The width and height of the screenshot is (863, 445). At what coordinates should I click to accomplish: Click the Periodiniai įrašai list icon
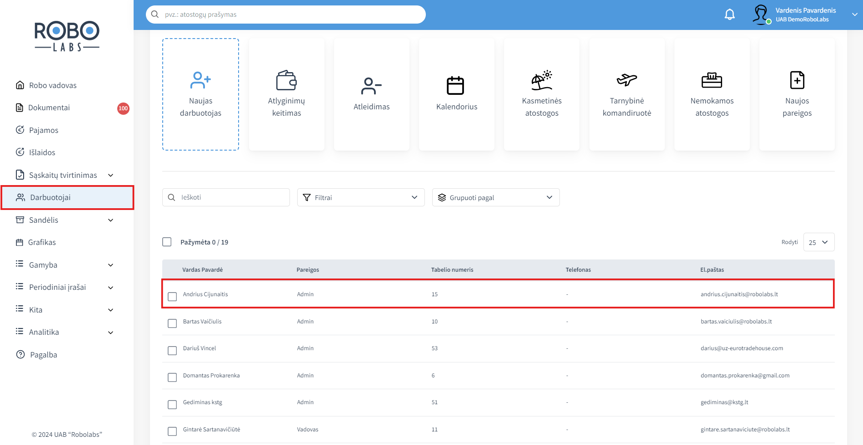[x=20, y=286]
